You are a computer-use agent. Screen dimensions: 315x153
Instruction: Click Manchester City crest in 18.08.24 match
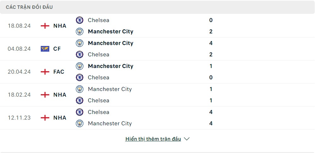(x=80, y=31)
